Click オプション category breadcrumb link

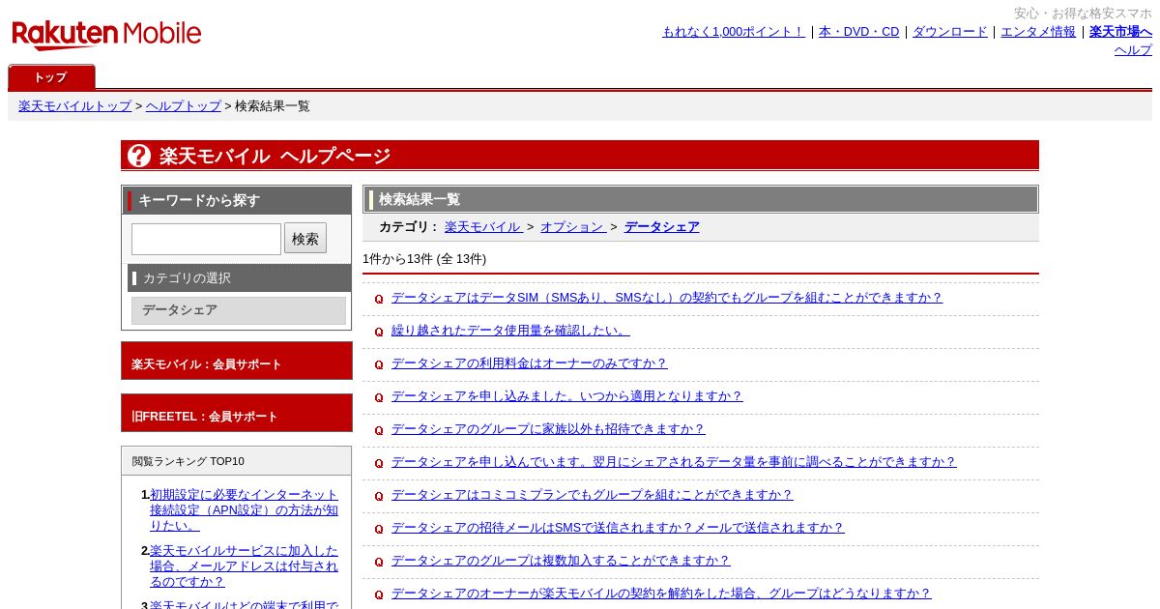pos(573,227)
